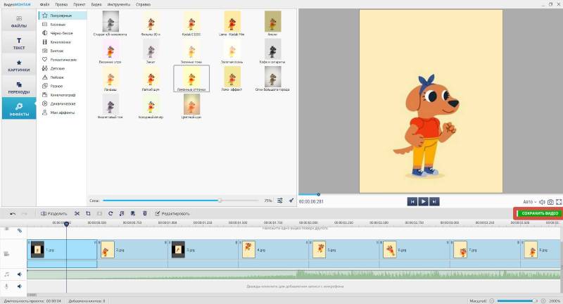Screen dimensions: 563x304
Task: Adjust the effect Сила strength slider
Action: pos(181,201)
